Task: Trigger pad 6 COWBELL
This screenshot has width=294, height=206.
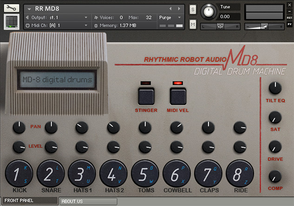Action: [176, 174]
